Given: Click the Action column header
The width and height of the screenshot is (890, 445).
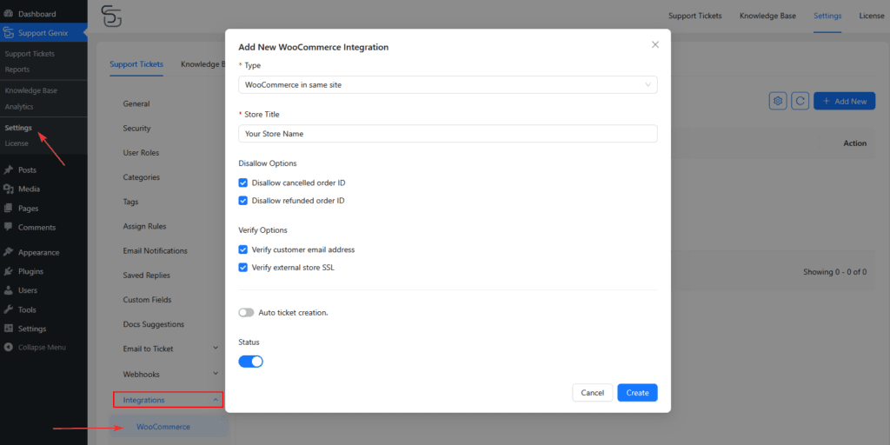Looking at the screenshot, I should (855, 143).
